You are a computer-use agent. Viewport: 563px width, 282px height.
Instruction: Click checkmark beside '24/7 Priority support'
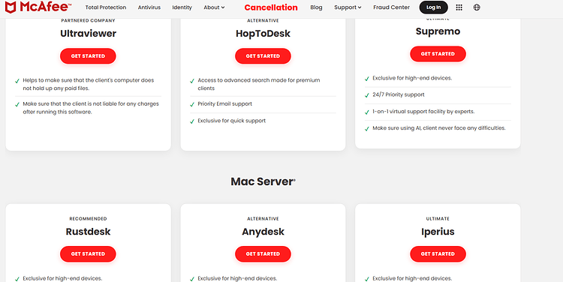(367, 95)
